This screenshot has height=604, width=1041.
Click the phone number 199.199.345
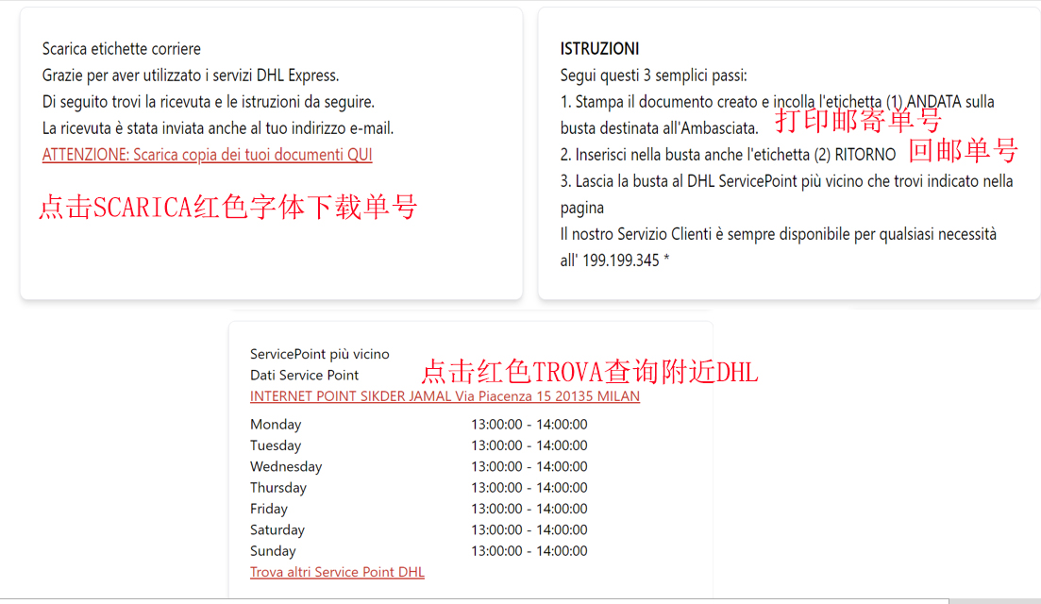click(x=621, y=260)
